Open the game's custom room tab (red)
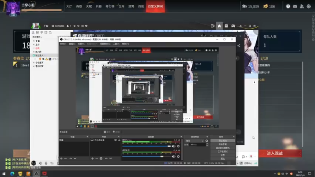 coord(155,6)
